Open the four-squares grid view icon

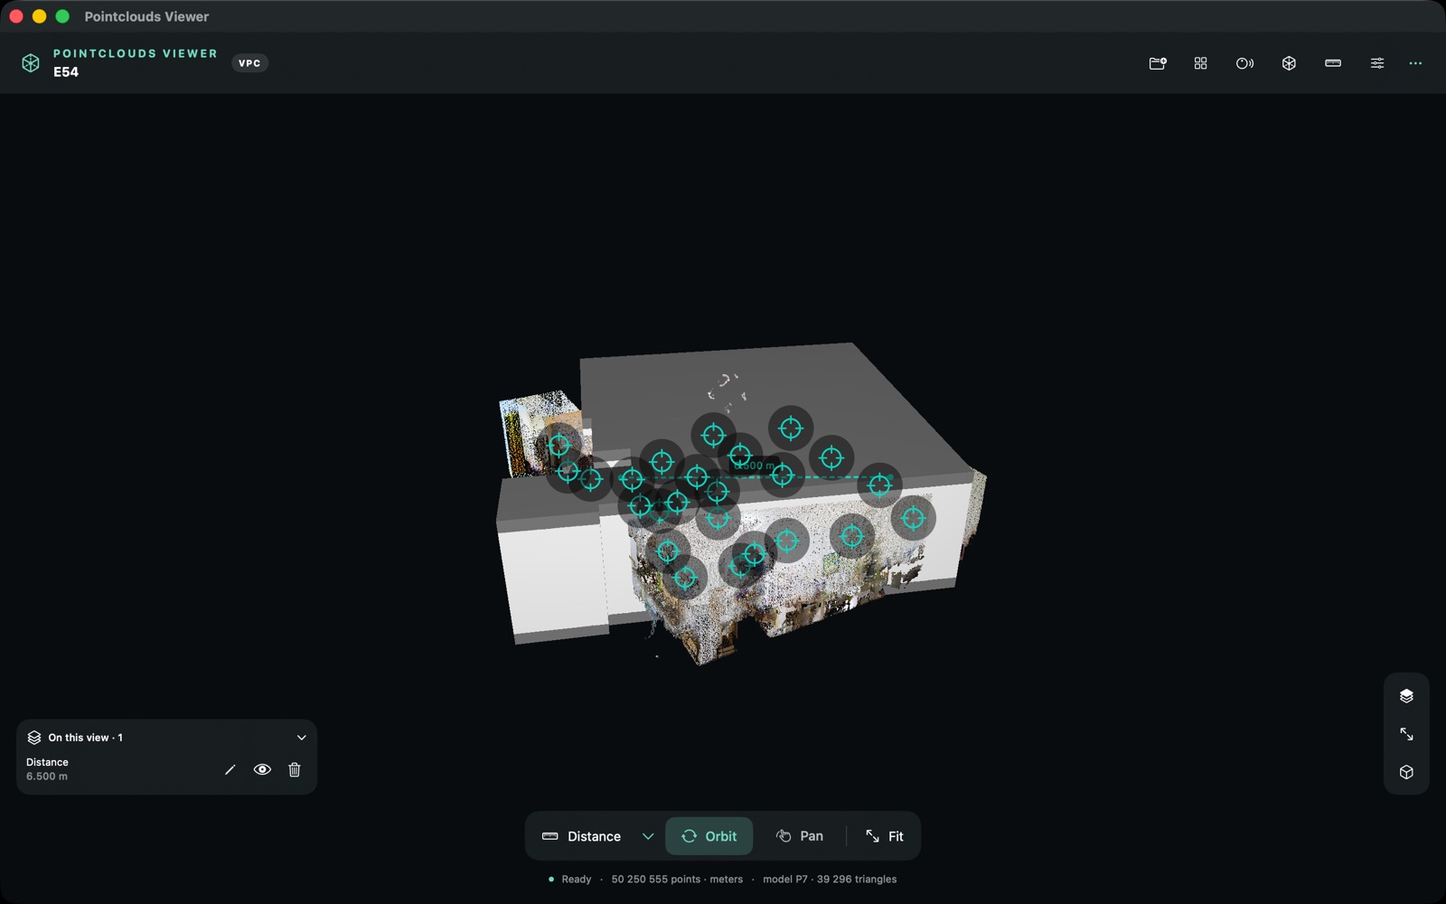pos(1200,63)
